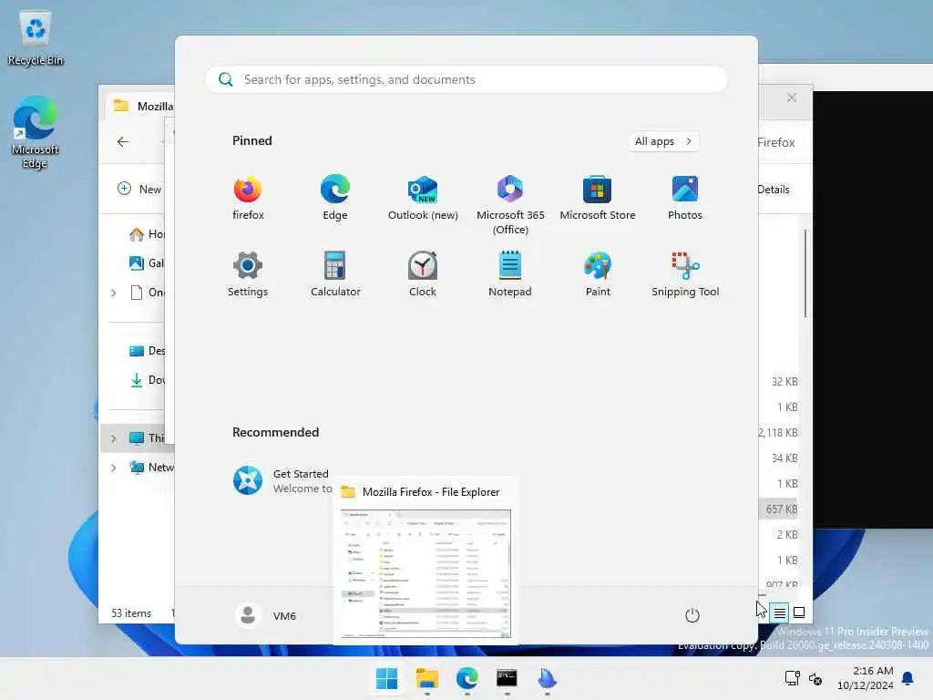Open the Recycle Bin desktop icon
Screen dimensions: 933x700
(36, 38)
